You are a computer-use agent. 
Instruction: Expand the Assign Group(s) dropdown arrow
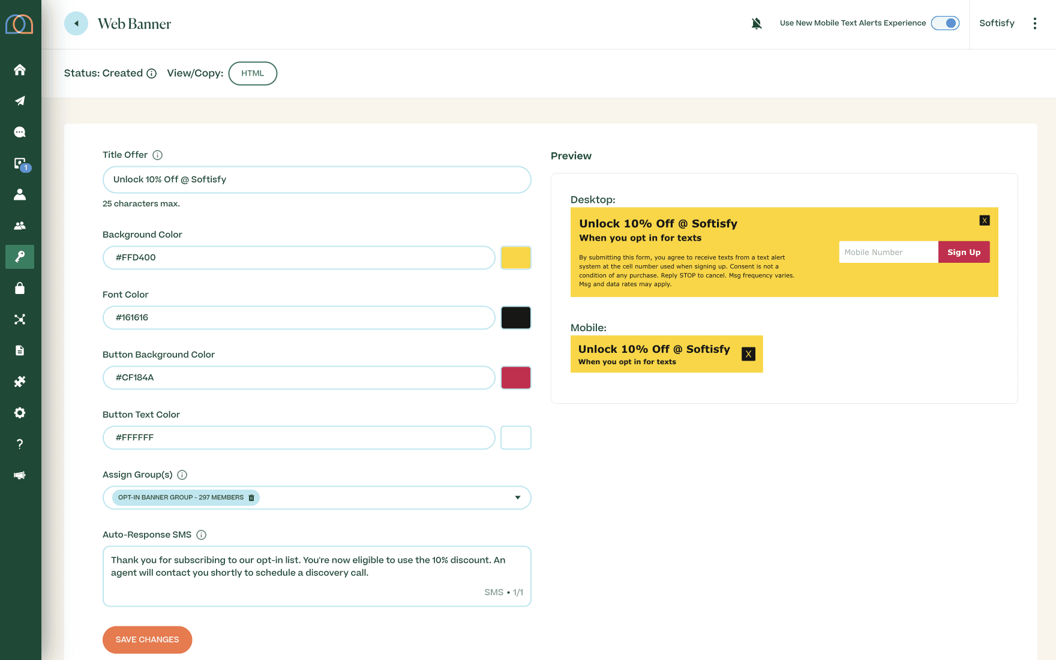pyautogui.click(x=517, y=497)
